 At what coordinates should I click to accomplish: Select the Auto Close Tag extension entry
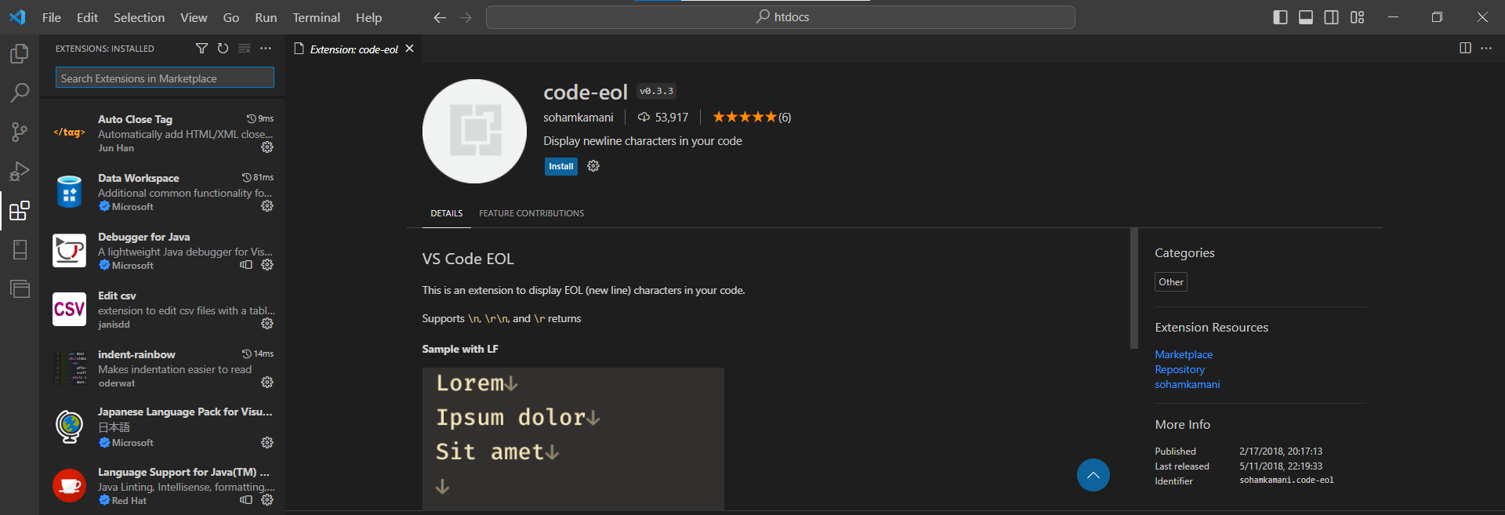coord(162,133)
